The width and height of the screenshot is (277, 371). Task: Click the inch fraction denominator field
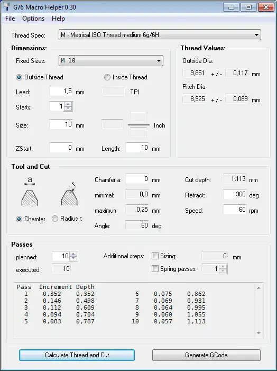pos(138,132)
